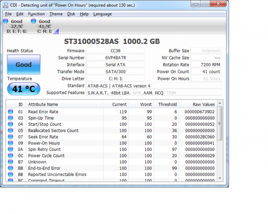Click the Threshold column header
This screenshot has height=214, width=268.
click(x=166, y=104)
